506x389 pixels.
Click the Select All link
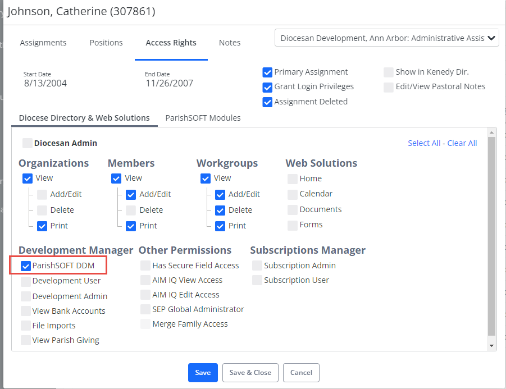[x=424, y=143]
